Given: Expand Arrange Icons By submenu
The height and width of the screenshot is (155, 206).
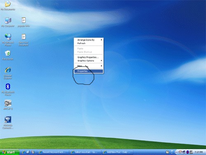Looking at the screenshot, I should coord(89,40).
